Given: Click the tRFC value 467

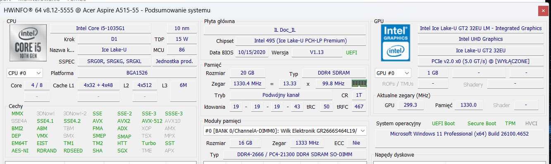Looking at the screenshot, I should (x=358, y=107).
